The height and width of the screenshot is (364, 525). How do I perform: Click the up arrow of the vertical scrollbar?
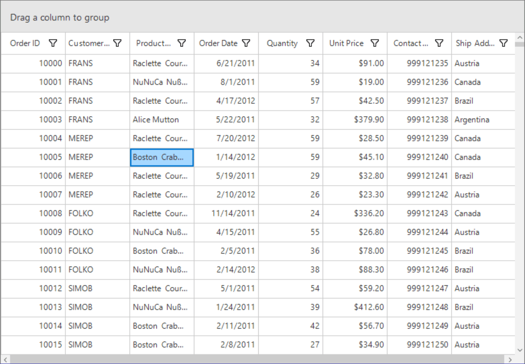tap(520, 37)
